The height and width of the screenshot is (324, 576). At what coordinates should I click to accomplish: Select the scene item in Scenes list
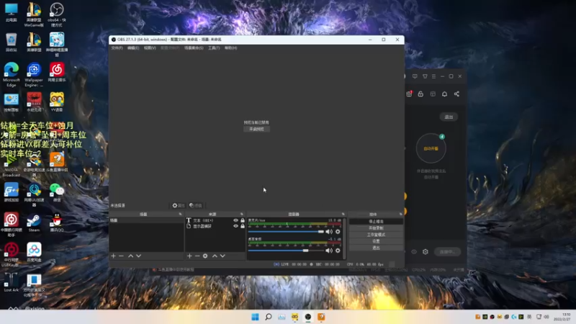coord(146,220)
